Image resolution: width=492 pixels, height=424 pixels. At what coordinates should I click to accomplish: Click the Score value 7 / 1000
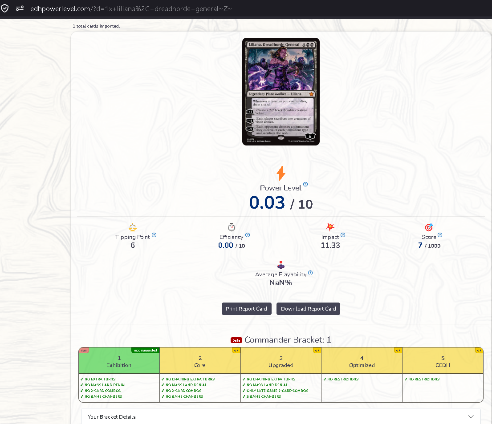point(429,245)
